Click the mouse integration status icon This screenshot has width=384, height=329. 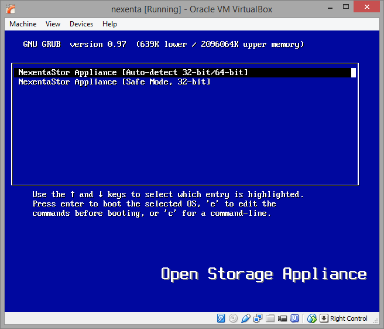(x=312, y=318)
